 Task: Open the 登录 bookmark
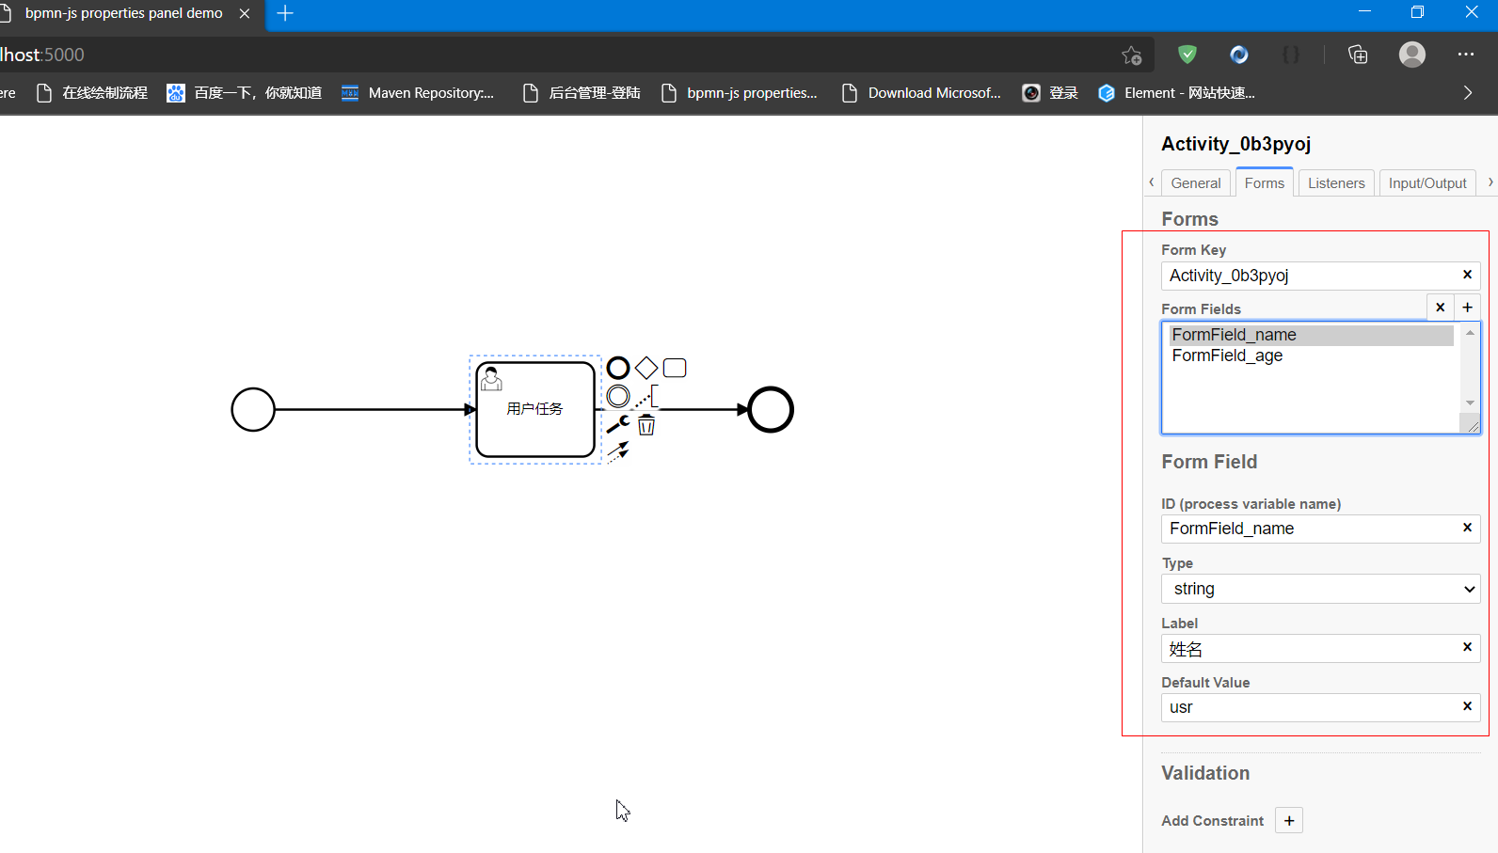(1051, 93)
